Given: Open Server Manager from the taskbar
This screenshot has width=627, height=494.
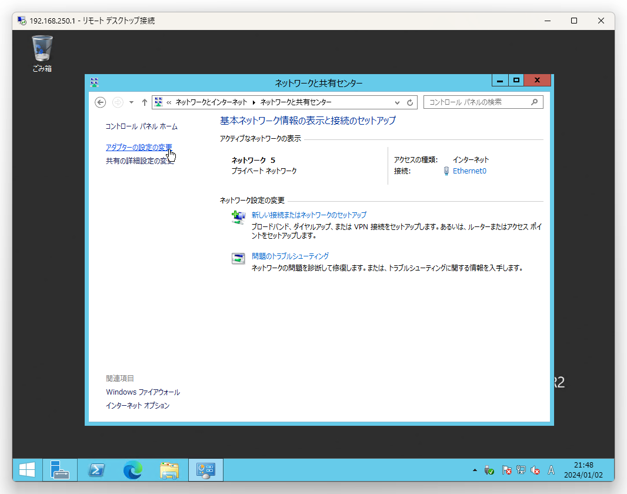Looking at the screenshot, I should pyautogui.click(x=60, y=470).
